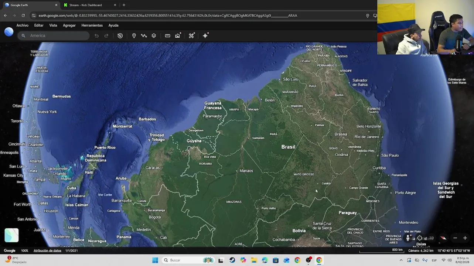The width and height of the screenshot is (474, 266).
Task: Open the elevation profile mountain icon
Action: point(178,36)
